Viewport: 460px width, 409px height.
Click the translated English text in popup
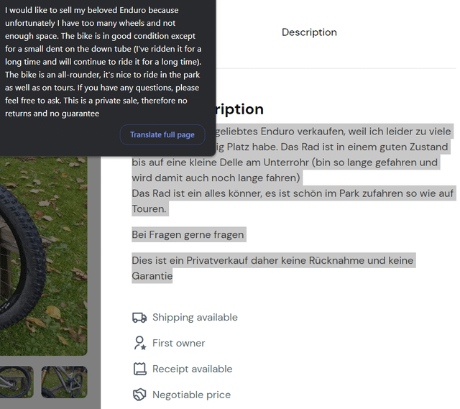(x=103, y=62)
